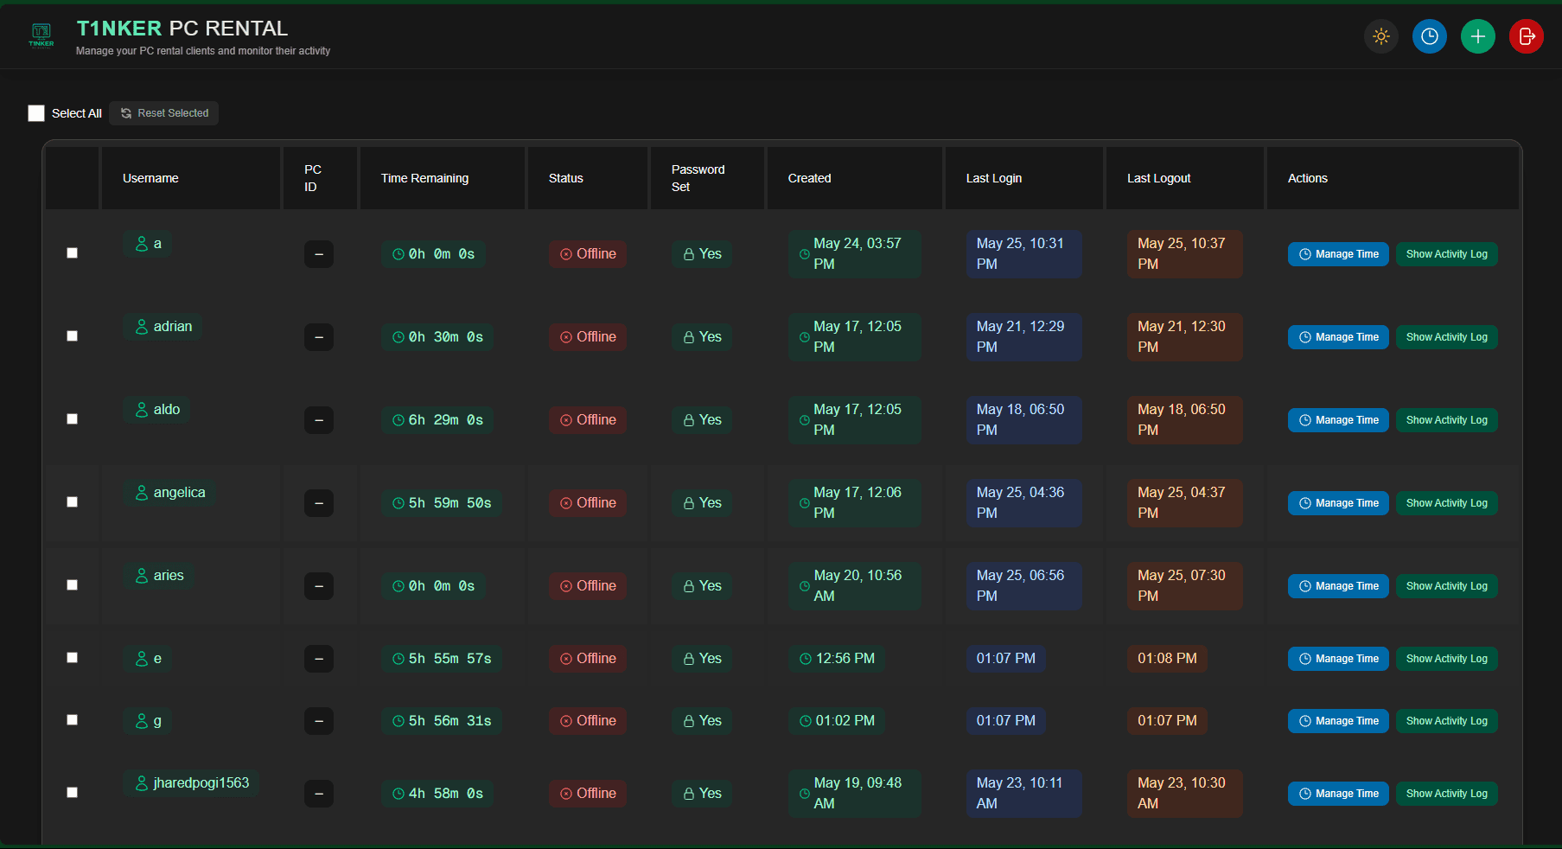Click last login May 23, 10:11 AM
The height and width of the screenshot is (849, 1562).
[x=1023, y=794]
